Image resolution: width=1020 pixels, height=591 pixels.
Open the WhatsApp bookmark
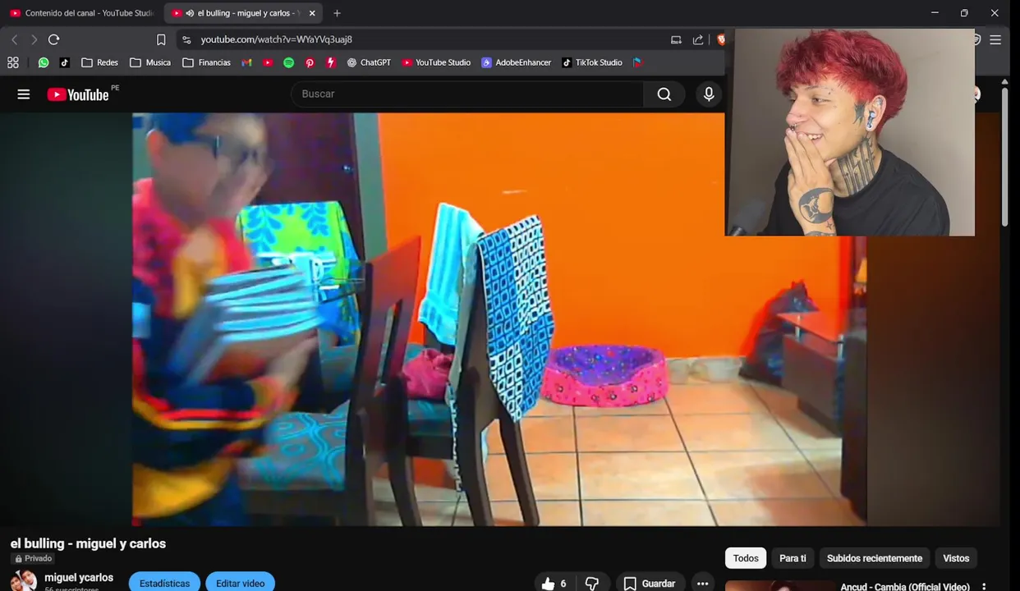pos(44,62)
